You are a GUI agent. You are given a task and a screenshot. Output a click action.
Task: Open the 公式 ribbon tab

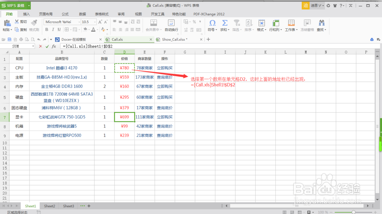tap(65, 14)
